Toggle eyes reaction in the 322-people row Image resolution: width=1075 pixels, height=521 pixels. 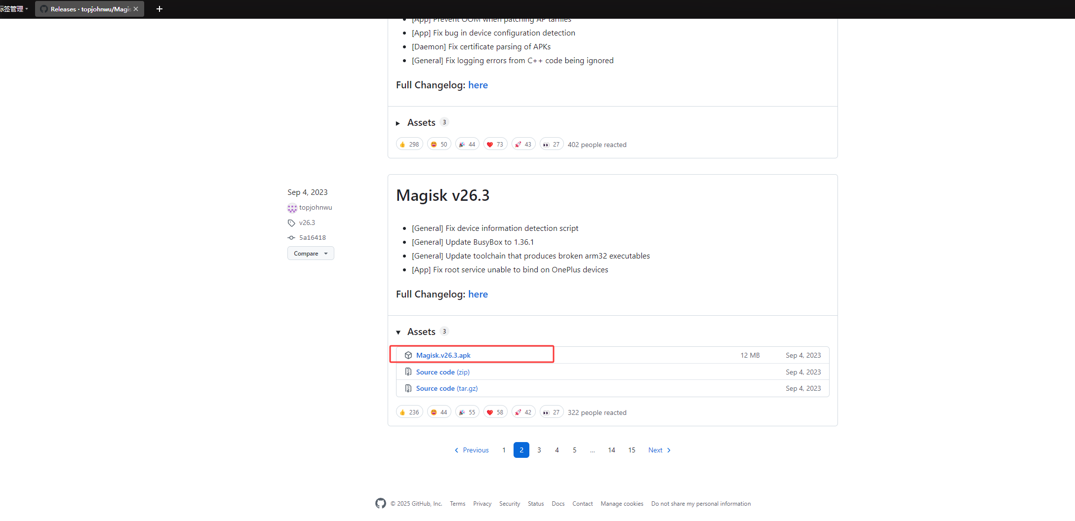pos(552,412)
